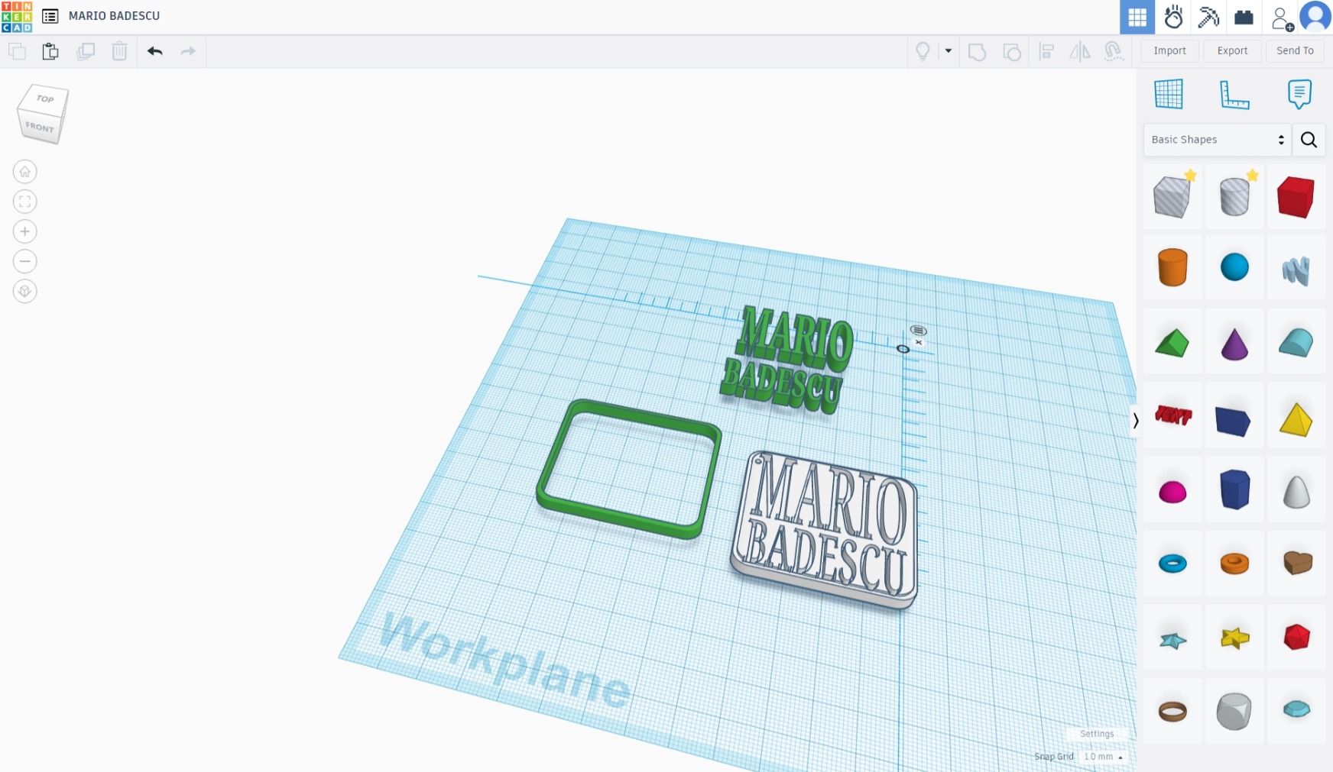This screenshot has height=772, width=1333.
Task: Click the Group shapes icon
Action: 977,52
